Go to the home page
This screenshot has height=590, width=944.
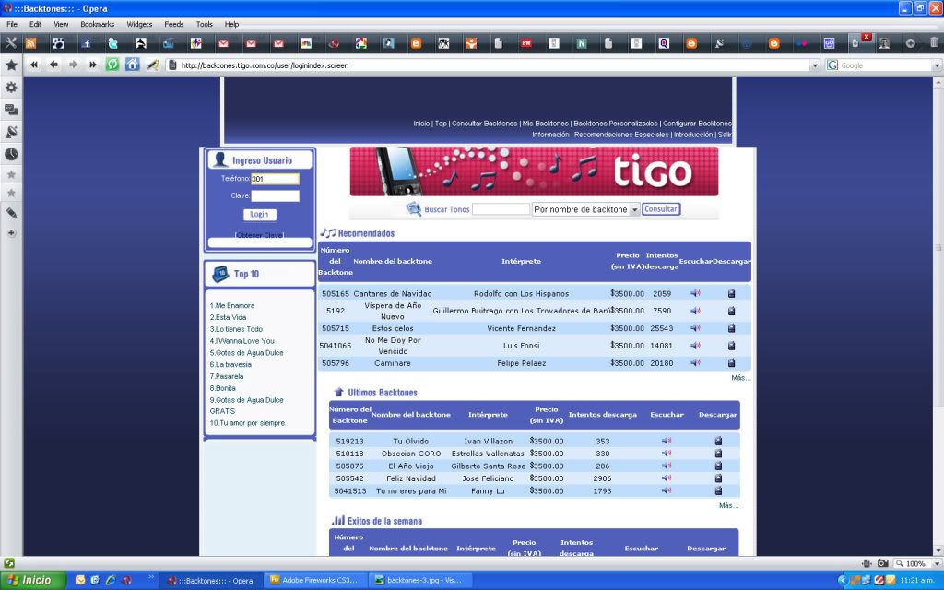pyautogui.click(x=133, y=65)
